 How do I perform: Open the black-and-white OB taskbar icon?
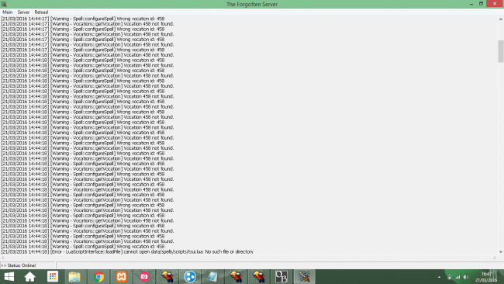click(x=281, y=276)
